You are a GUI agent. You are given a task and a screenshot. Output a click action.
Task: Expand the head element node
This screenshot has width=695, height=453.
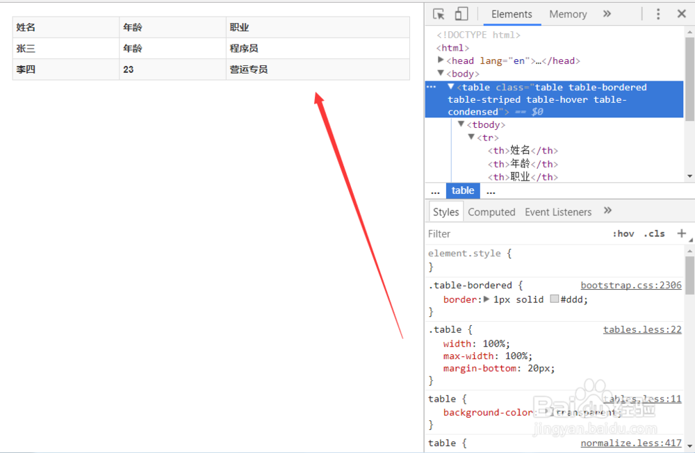pyautogui.click(x=441, y=60)
